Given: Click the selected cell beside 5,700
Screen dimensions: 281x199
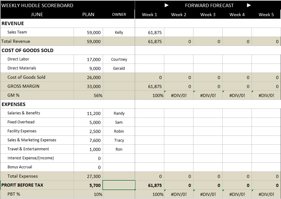Looking at the screenshot, I should (x=119, y=185).
